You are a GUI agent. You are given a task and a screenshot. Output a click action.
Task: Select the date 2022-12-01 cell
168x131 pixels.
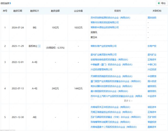tap(18, 62)
